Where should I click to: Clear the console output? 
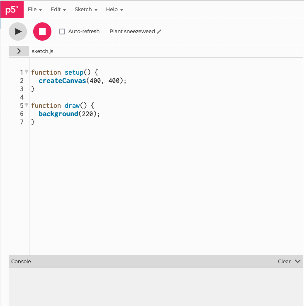pos(284,261)
